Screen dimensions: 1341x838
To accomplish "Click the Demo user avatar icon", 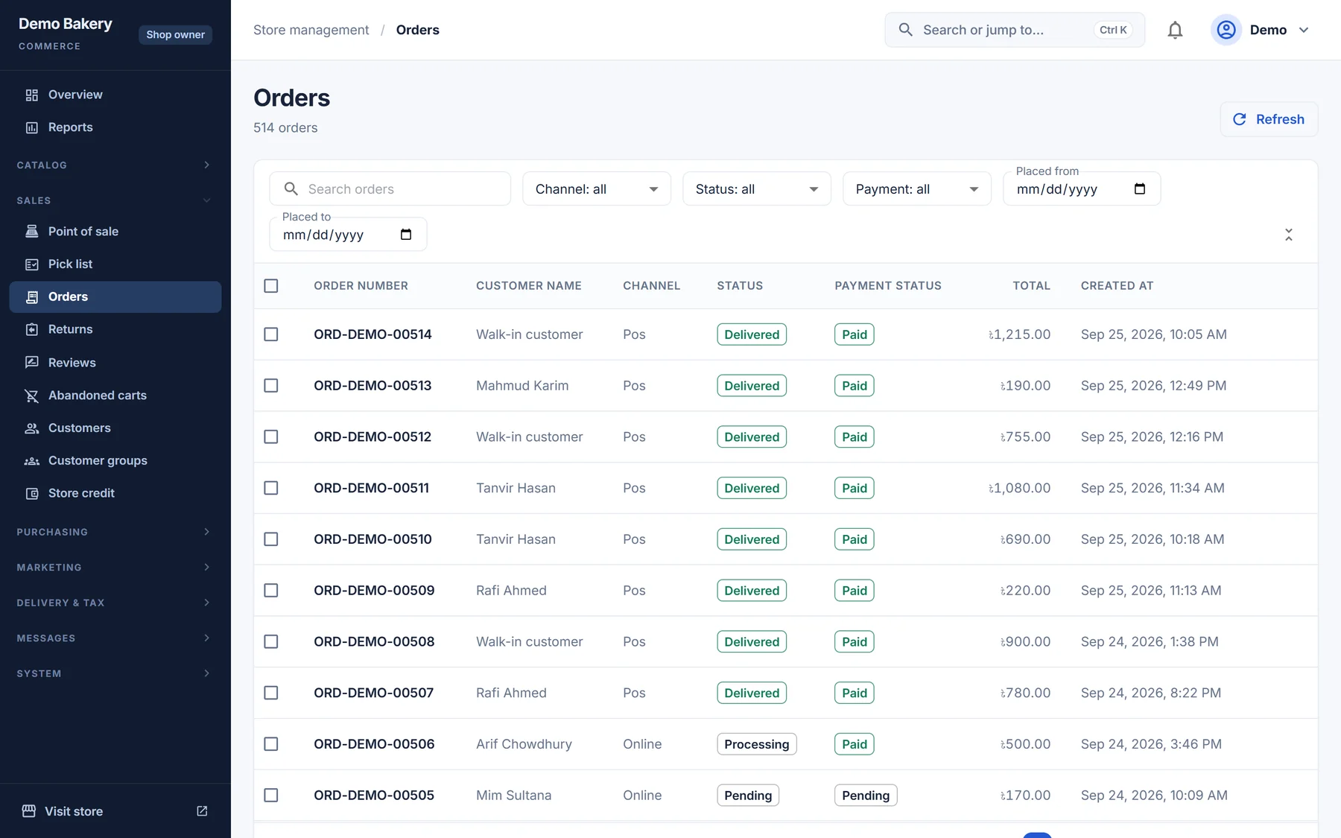I will (1226, 30).
